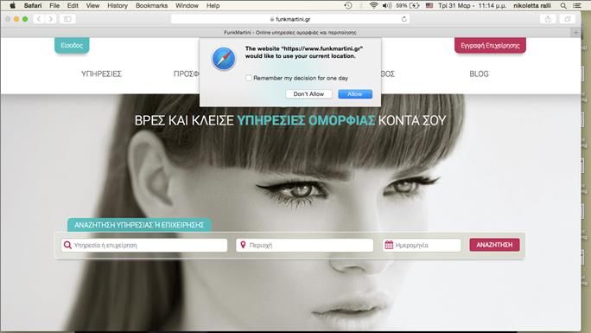Open the Ημερομηνία date picker field
This screenshot has height=333, width=591.
pos(422,245)
